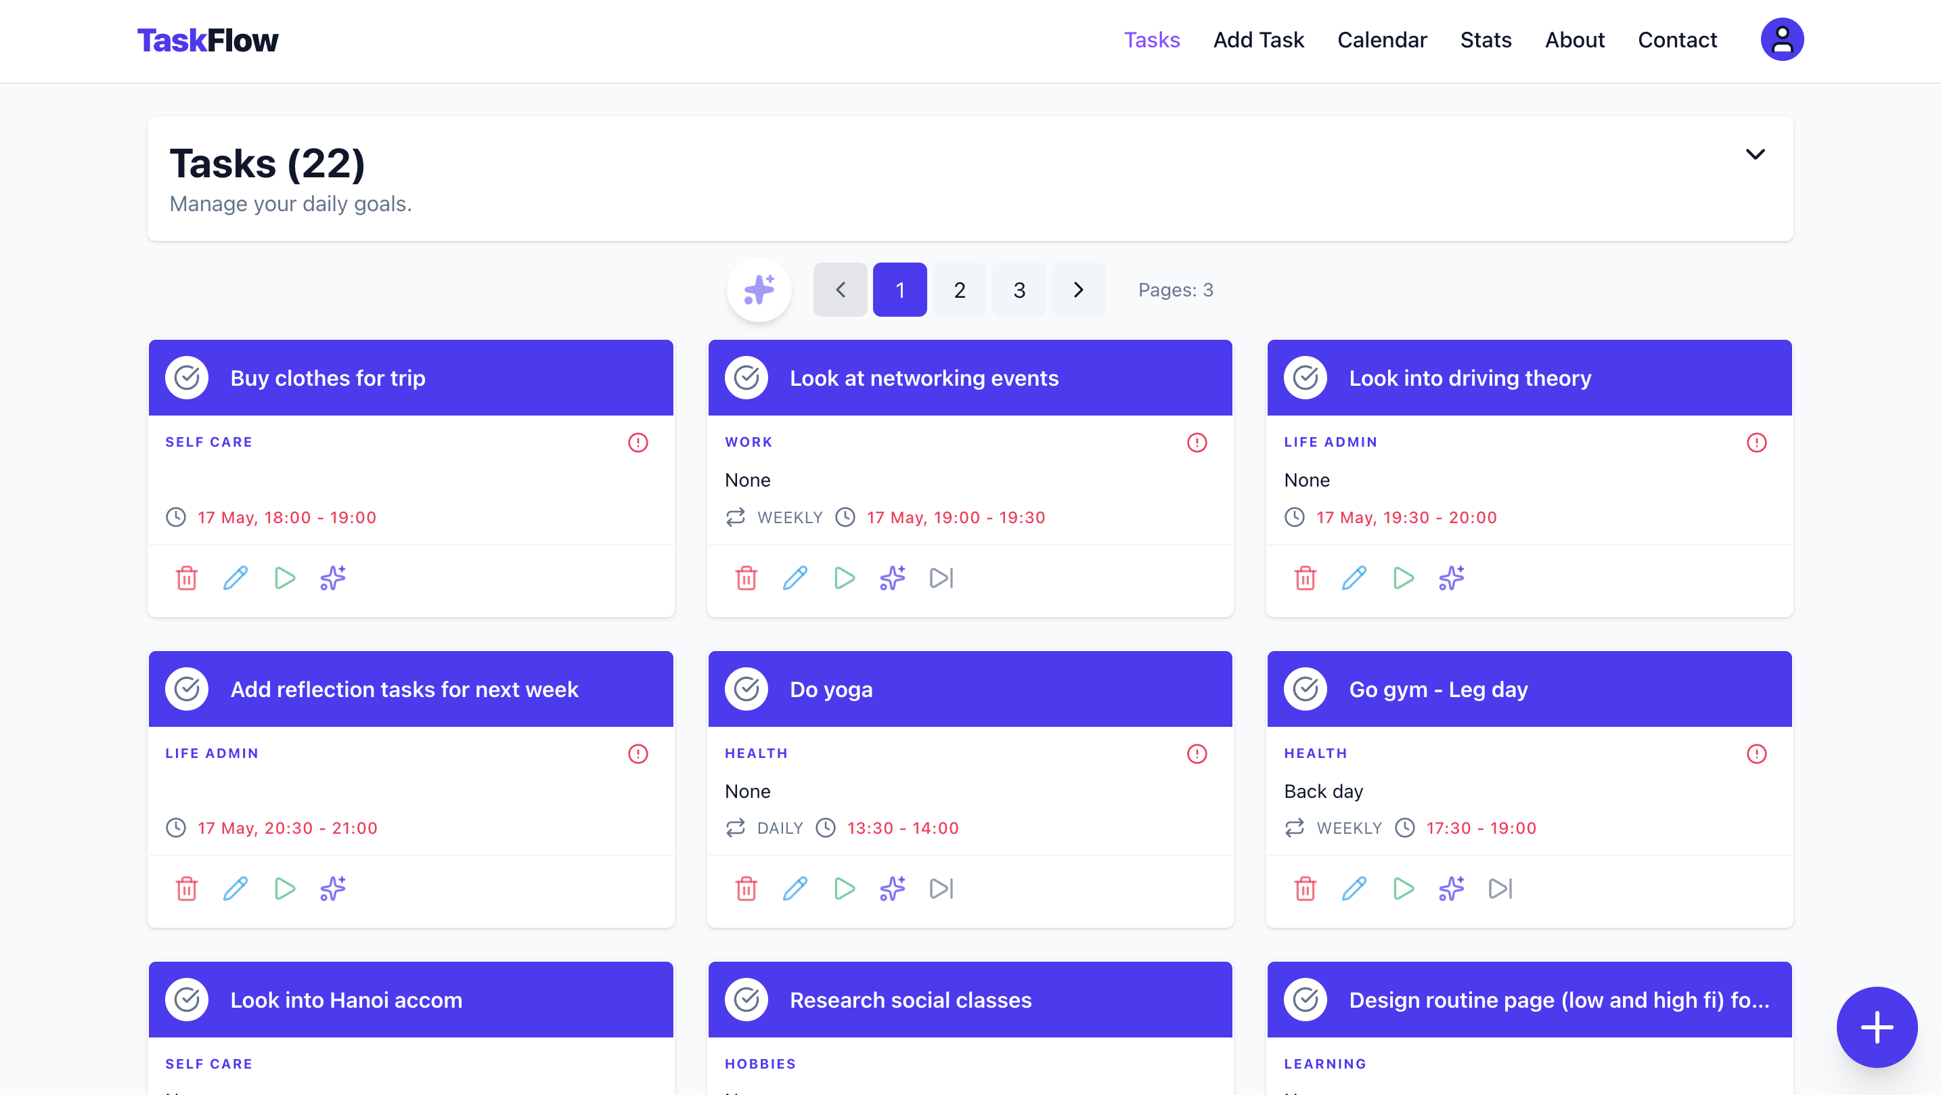The height and width of the screenshot is (1095, 1941).
Task: Go to previous page arrow
Action: coord(840,290)
